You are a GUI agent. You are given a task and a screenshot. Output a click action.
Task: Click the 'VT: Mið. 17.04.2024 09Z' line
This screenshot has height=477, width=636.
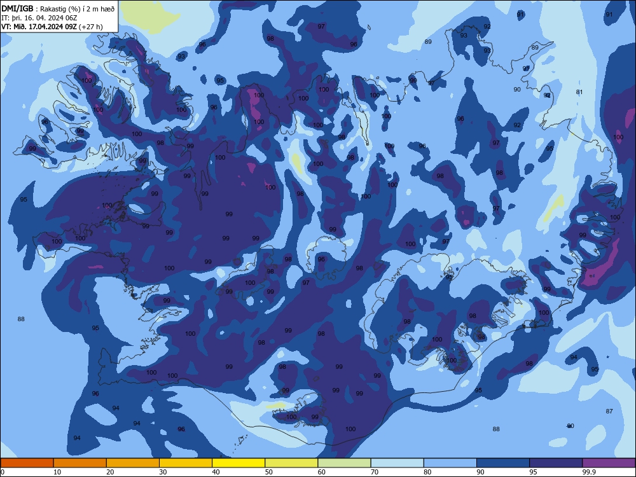(39, 27)
